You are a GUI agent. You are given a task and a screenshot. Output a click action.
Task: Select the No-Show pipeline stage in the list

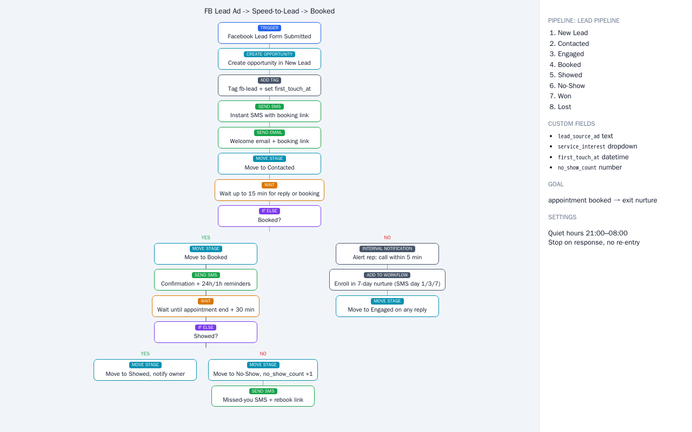(571, 86)
